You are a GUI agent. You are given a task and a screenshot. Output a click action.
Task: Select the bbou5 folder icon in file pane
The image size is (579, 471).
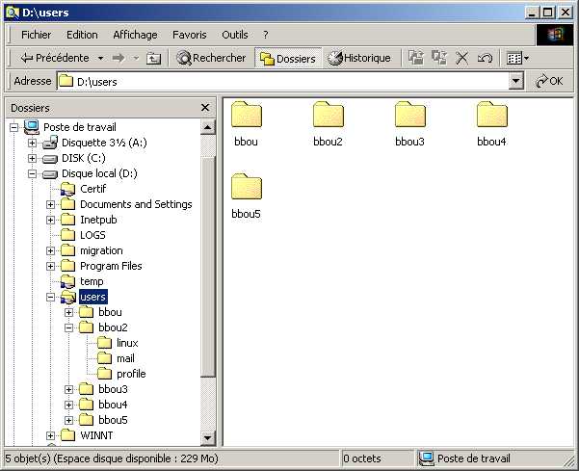point(247,187)
